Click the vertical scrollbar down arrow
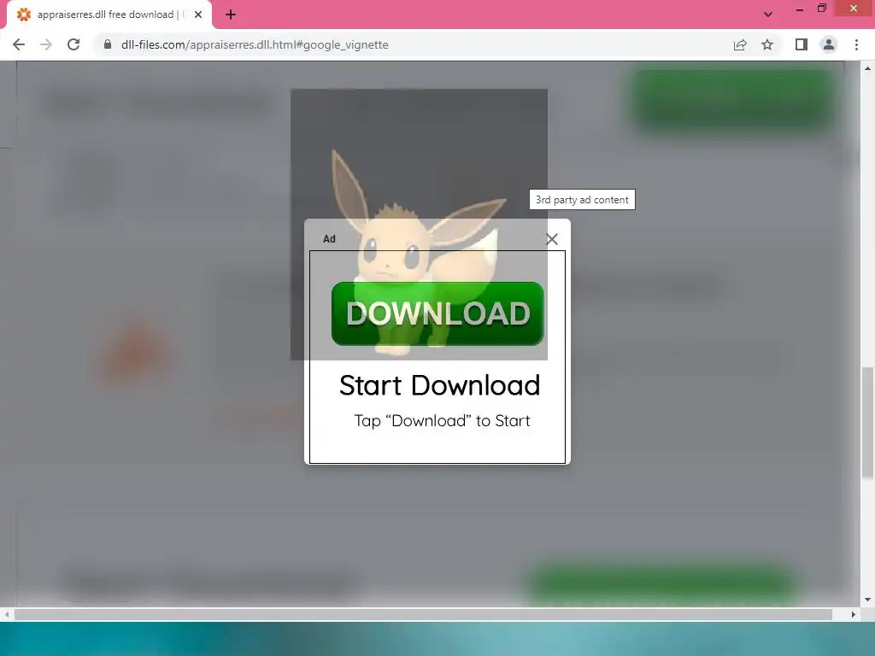Image resolution: width=875 pixels, height=656 pixels. [867, 600]
